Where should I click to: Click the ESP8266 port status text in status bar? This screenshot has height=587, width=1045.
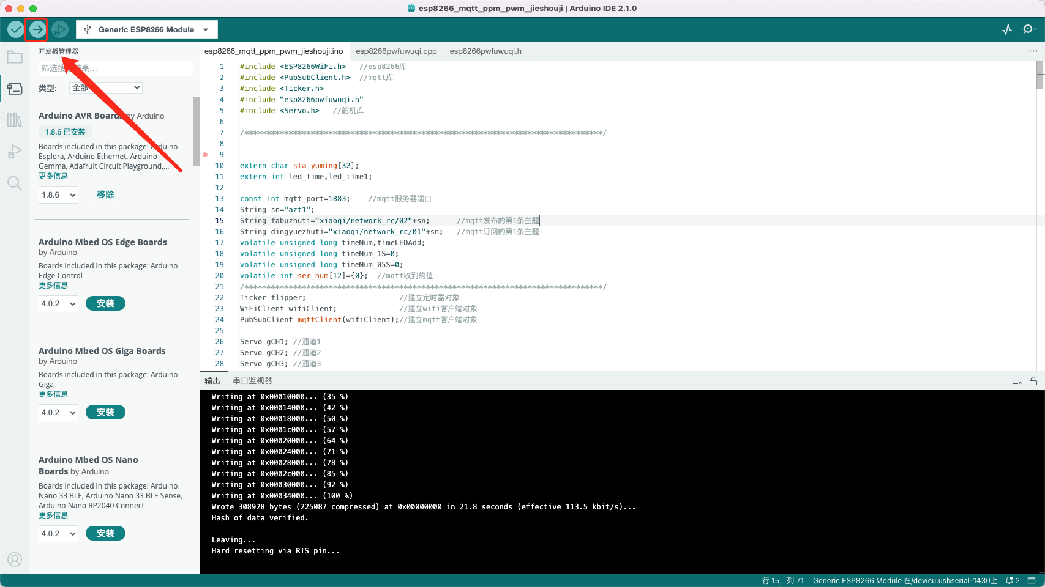pyautogui.click(x=905, y=581)
